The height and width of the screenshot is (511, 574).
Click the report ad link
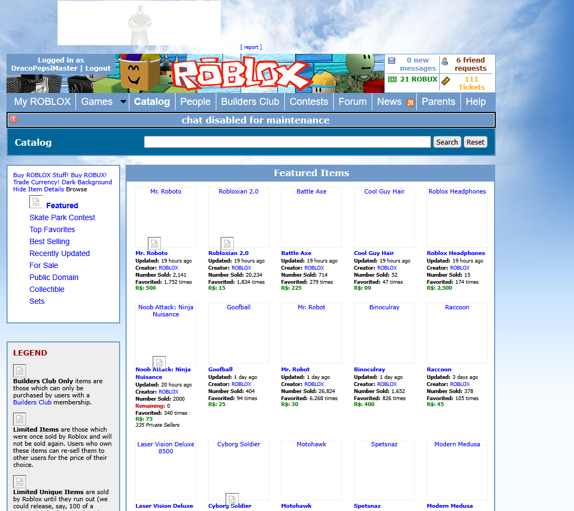pyautogui.click(x=251, y=47)
